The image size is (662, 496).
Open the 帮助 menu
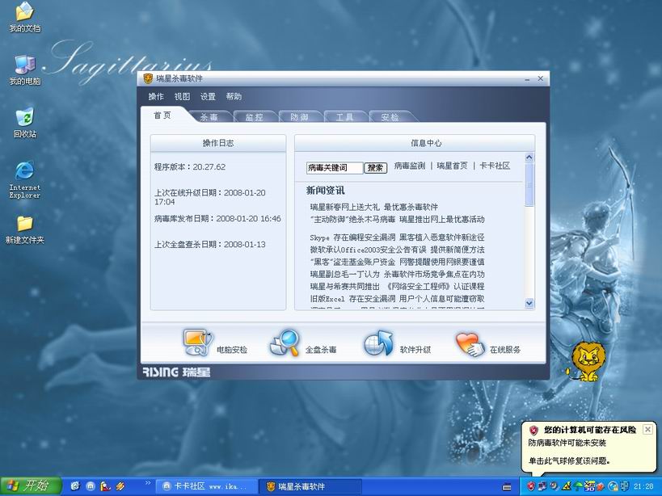[234, 97]
